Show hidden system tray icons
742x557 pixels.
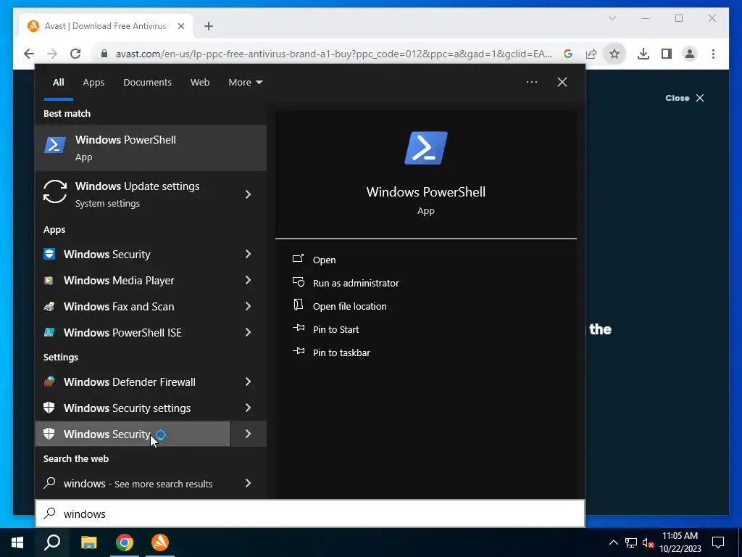613,542
